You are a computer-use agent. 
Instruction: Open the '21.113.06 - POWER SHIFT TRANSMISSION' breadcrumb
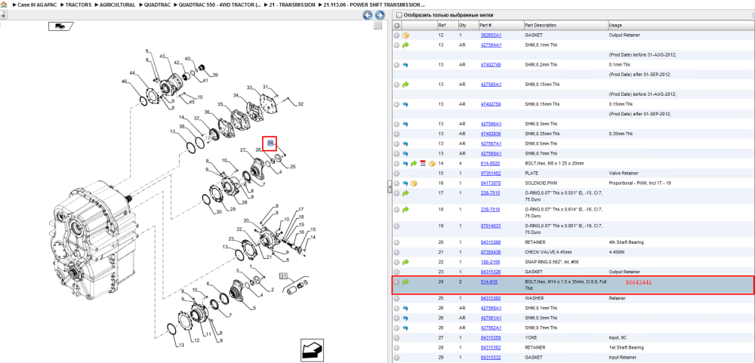374,5
